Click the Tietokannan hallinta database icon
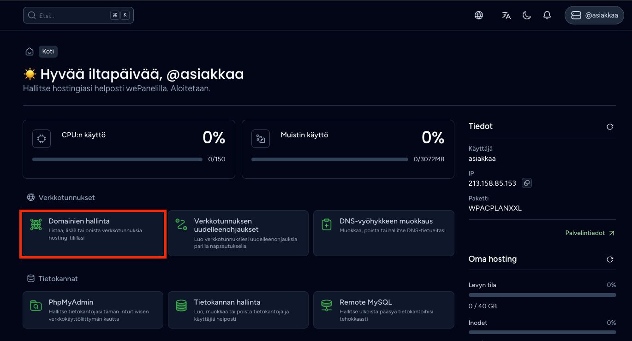Image resolution: width=632 pixels, height=341 pixels. pyautogui.click(x=181, y=306)
